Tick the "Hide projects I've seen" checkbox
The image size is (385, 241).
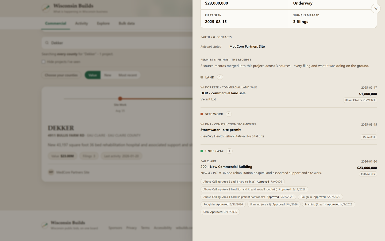point(43,62)
